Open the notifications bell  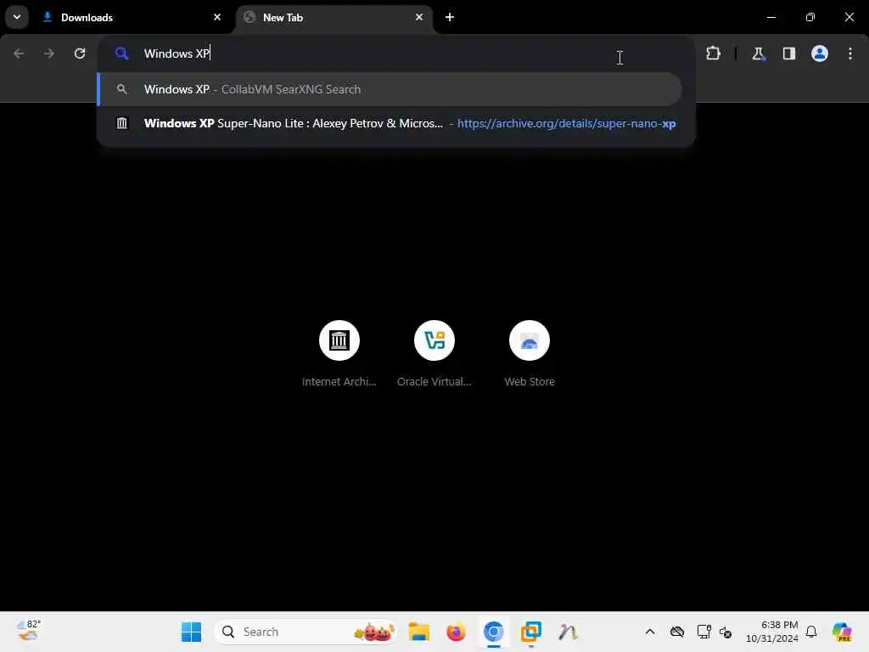coord(811,632)
